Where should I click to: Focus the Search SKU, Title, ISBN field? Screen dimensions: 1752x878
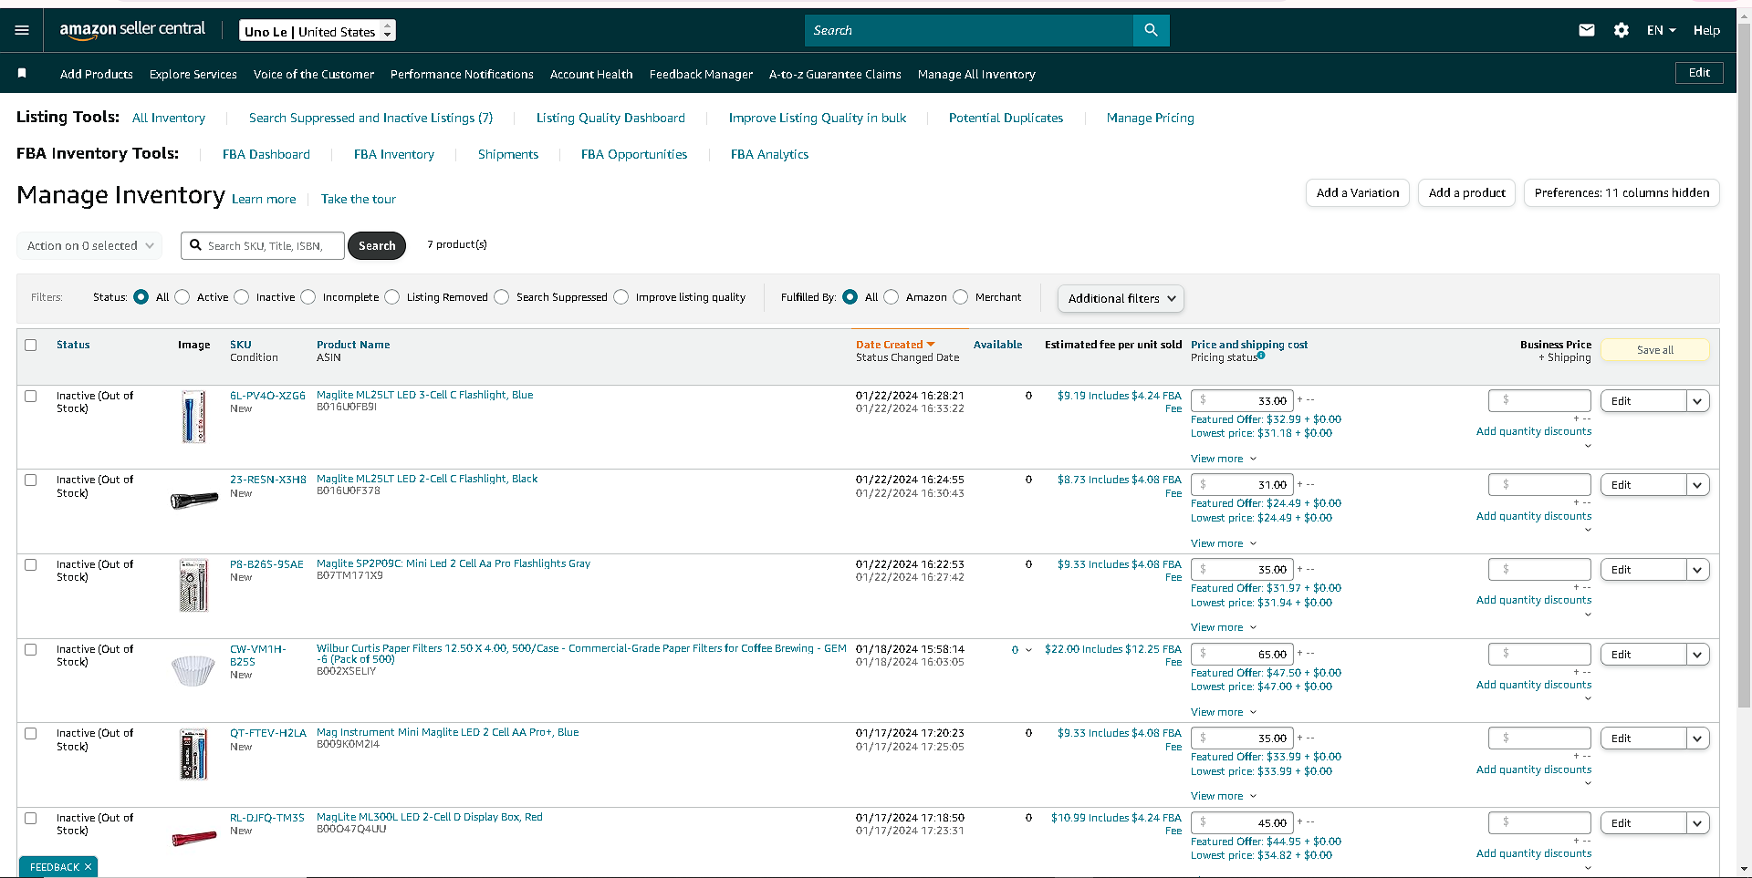(263, 245)
